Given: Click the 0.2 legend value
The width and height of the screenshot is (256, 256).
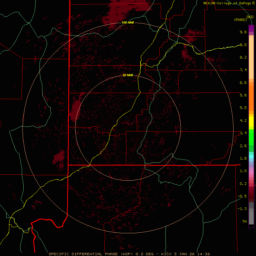Looking at the screenshot, I should [243, 184].
